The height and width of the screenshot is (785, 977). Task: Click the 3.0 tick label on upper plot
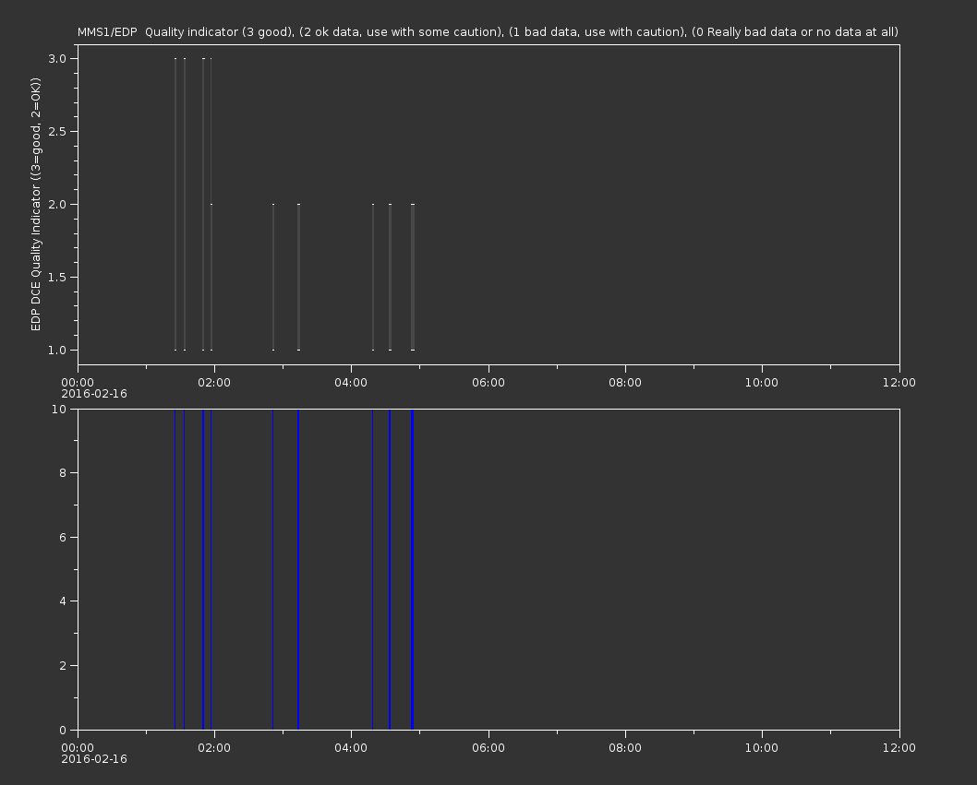pyautogui.click(x=57, y=58)
